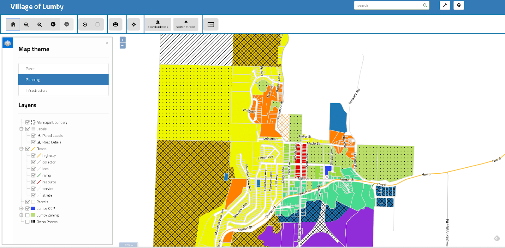Click the Village of Lumby title
Screen dimensions: 505x248
(37, 7)
